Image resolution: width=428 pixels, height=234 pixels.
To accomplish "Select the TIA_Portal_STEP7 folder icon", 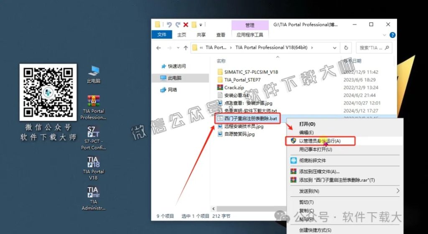I will [x=220, y=80].
